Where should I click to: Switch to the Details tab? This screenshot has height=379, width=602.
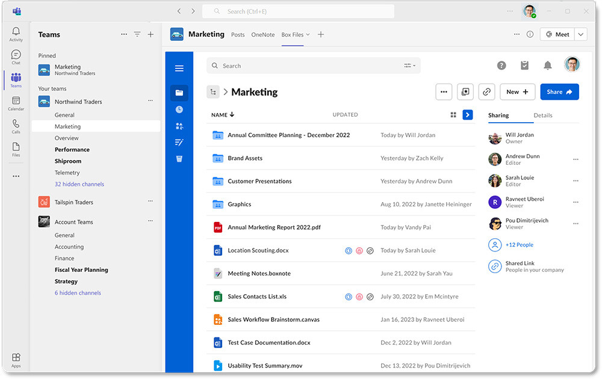(543, 115)
